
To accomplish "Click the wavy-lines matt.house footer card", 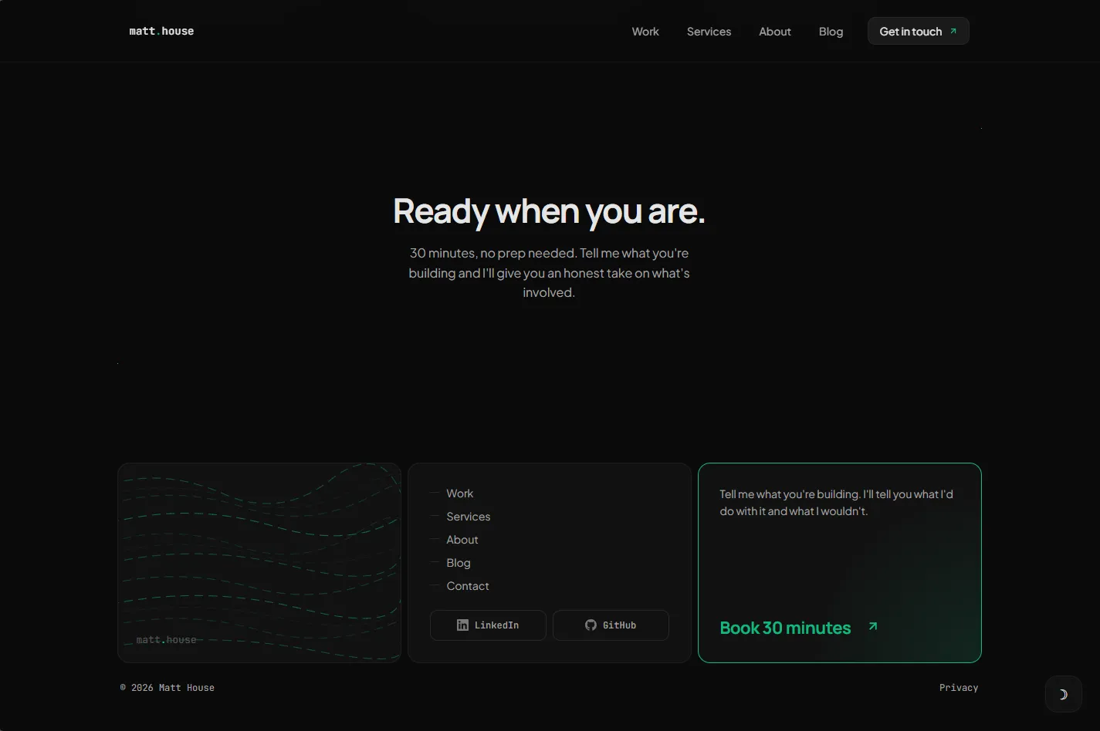I will (259, 563).
